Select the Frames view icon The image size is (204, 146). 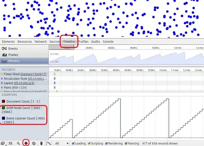(5, 55)
